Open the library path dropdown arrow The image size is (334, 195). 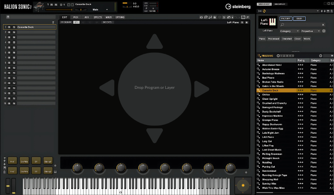(x=318, y=11)
